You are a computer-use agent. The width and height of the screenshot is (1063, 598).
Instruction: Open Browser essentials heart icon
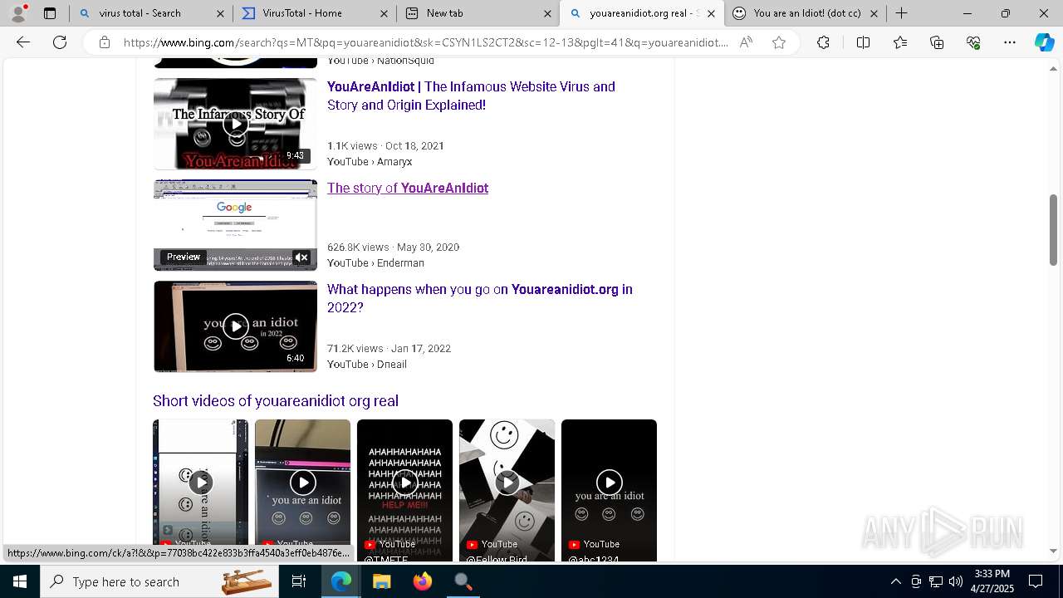(973, 42)
